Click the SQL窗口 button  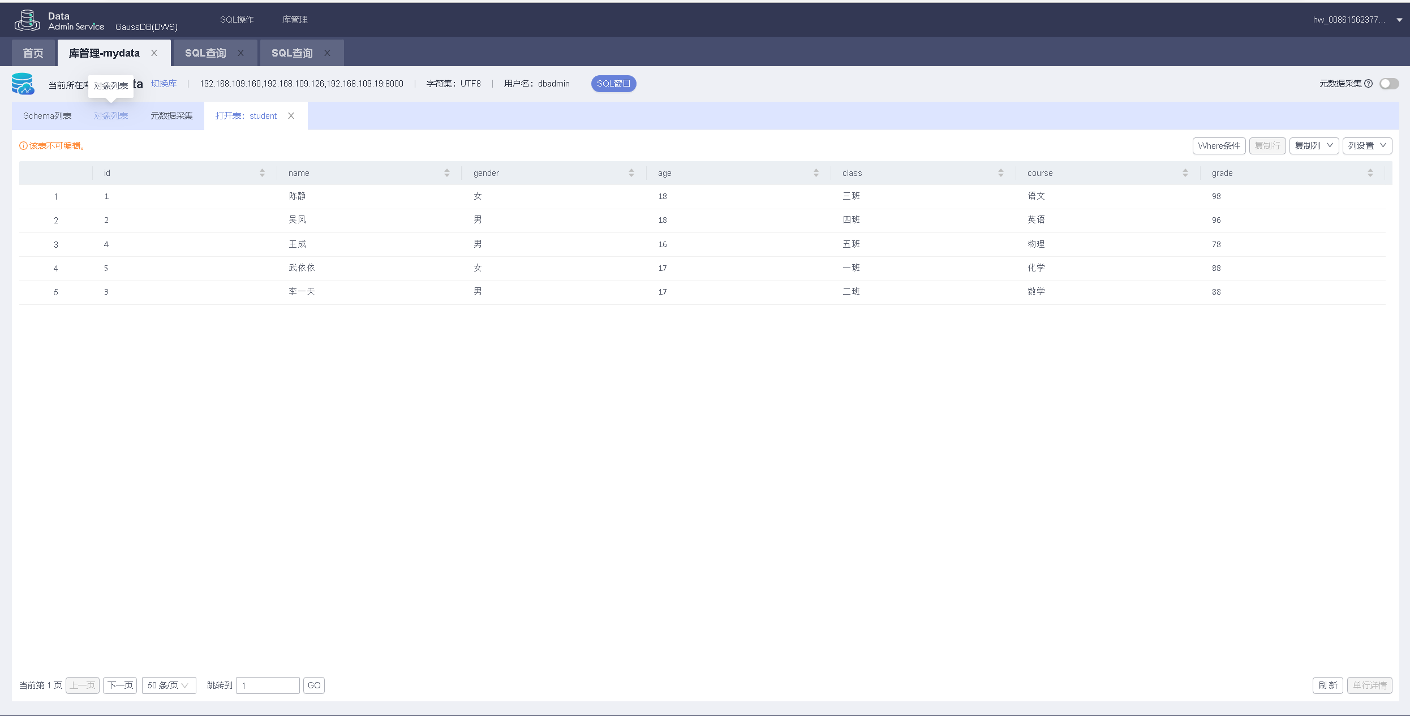[613, 84]
